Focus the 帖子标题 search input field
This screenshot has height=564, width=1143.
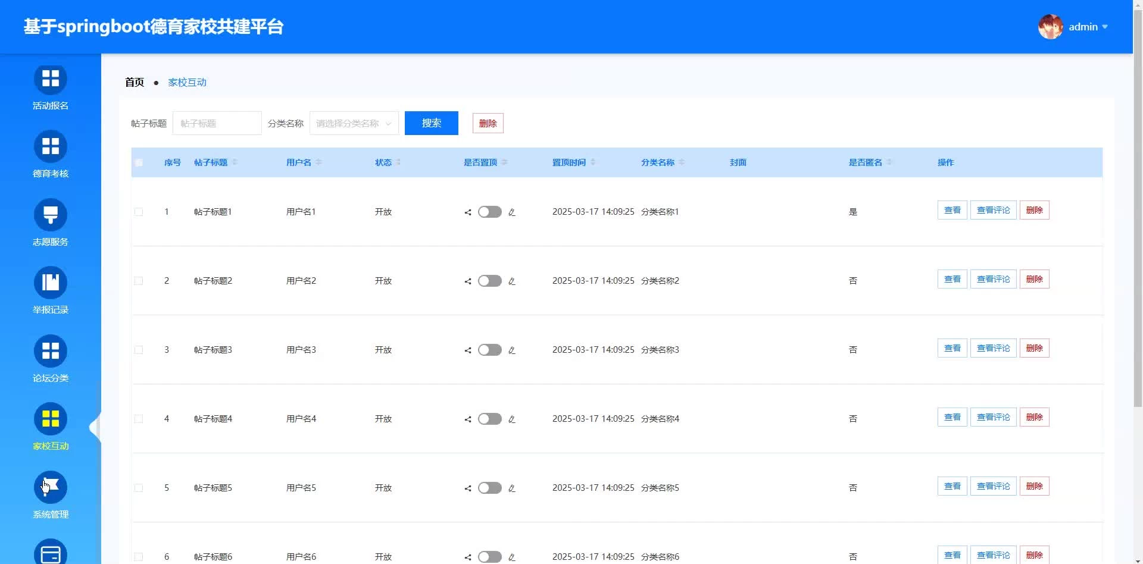pos(217,123)
